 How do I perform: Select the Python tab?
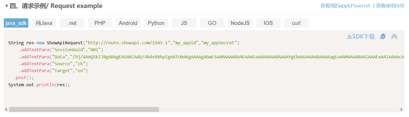156,23
